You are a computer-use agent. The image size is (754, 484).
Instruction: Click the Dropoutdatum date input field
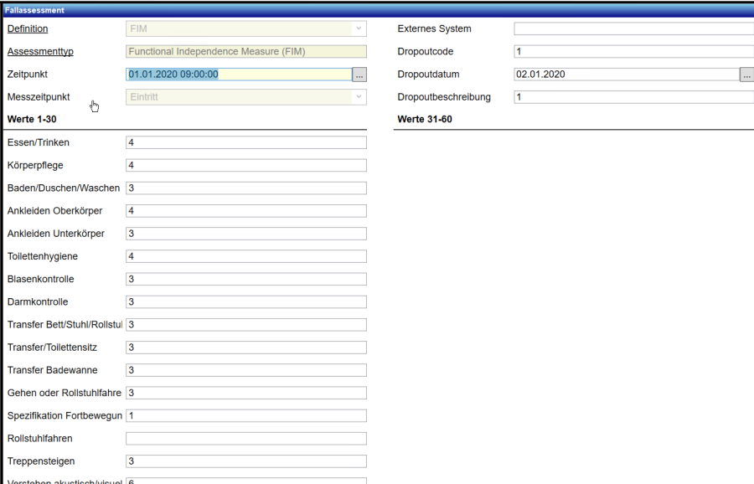627,75
